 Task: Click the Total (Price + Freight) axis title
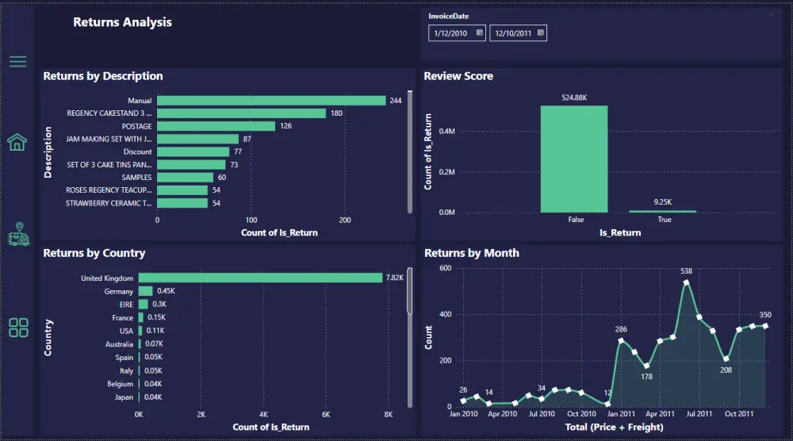(614, 427)
